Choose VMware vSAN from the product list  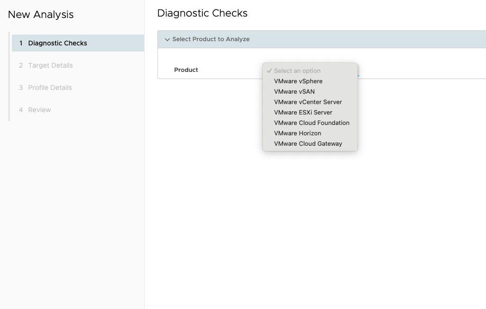pyautogui.click(x=310, y=91)
